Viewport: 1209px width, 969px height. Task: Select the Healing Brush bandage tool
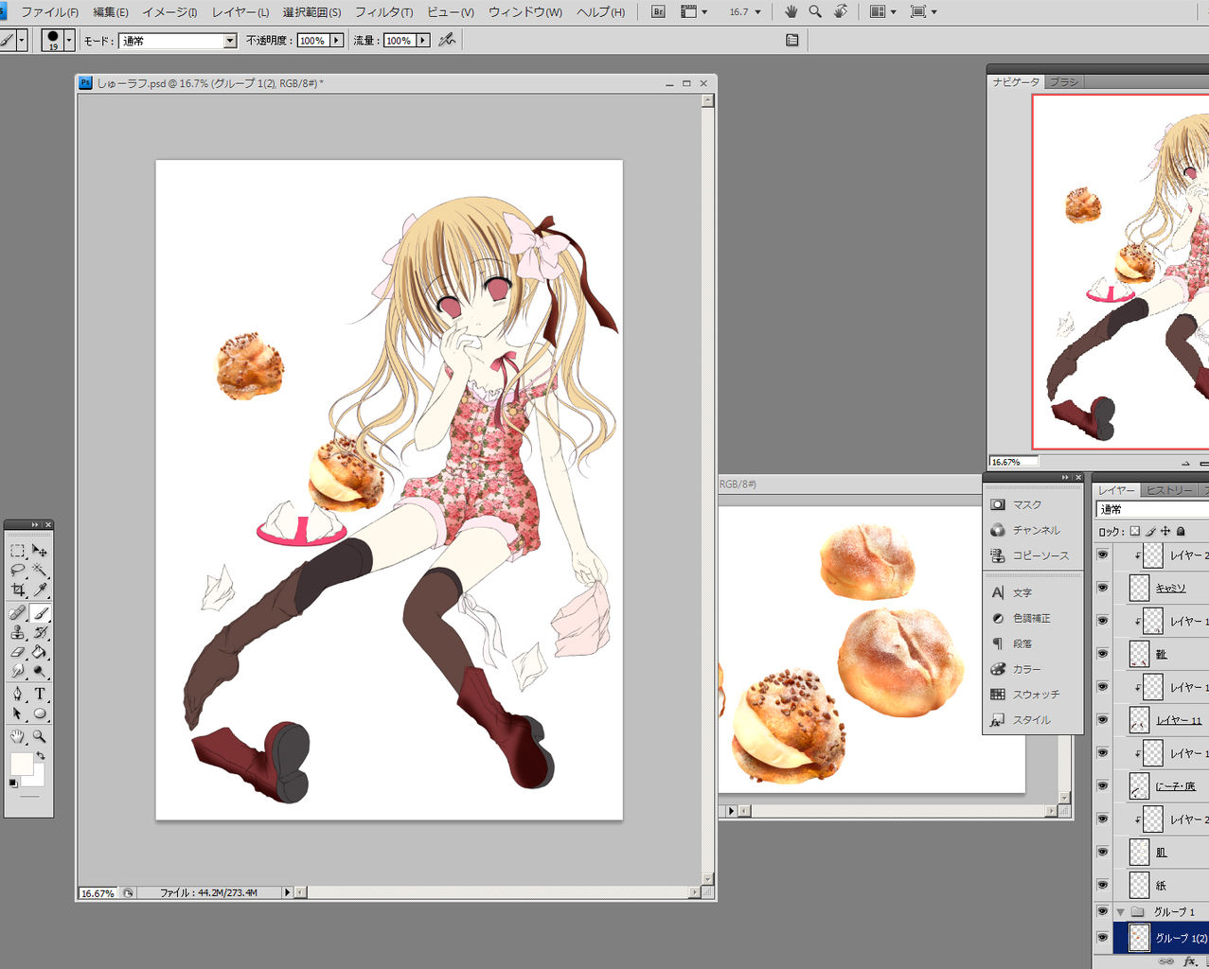coord(18,612)
